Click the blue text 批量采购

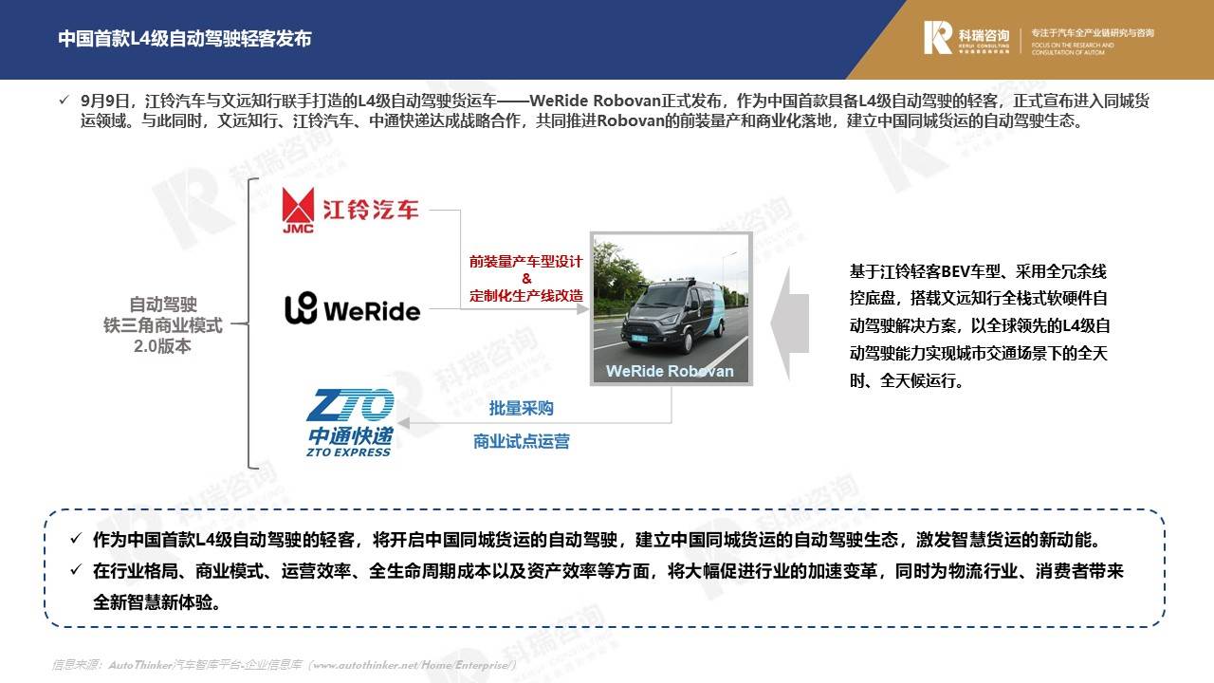click(x=522, y=408)
